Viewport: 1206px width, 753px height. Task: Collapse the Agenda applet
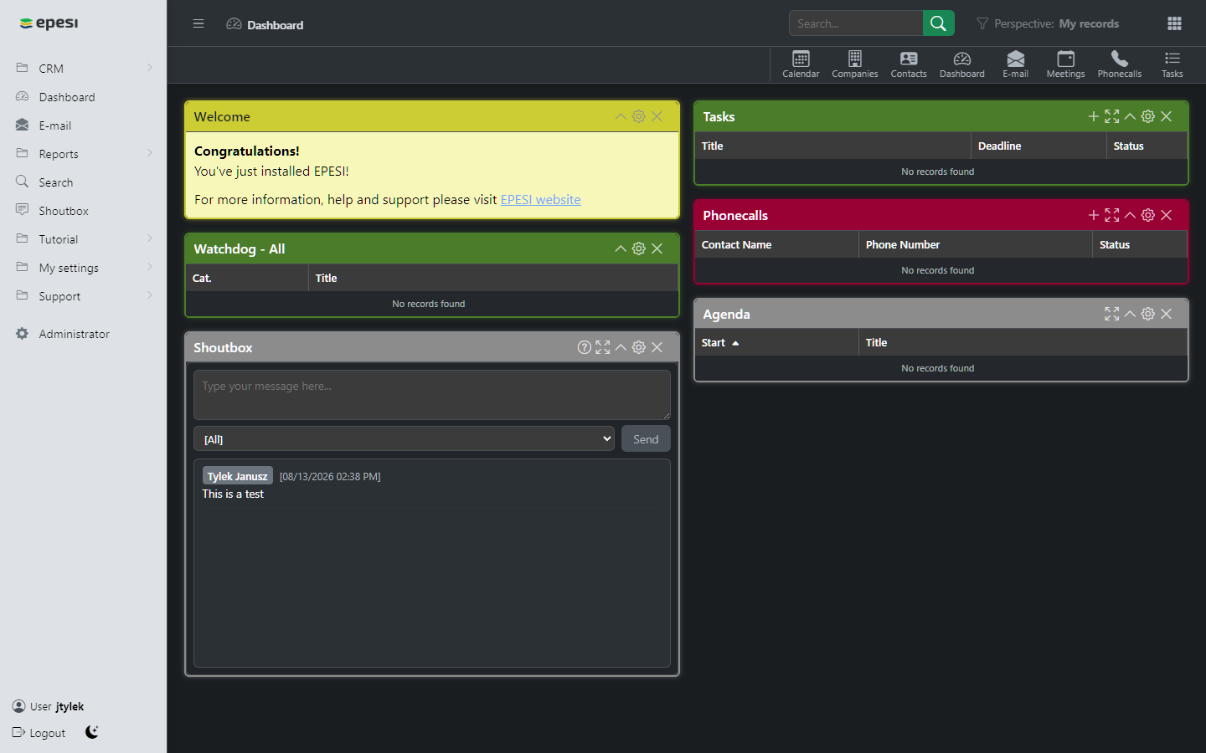[x=1130, y=314]
